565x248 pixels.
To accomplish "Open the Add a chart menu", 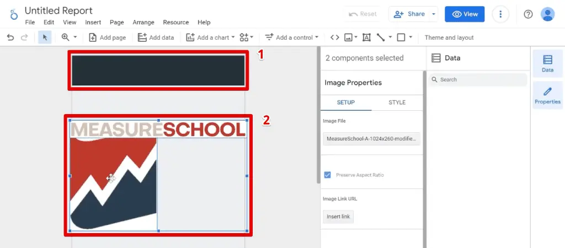I will [x=210, y=37].
